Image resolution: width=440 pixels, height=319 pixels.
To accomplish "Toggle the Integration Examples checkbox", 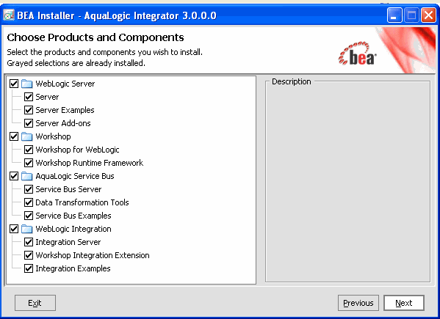I will click(x=29, y=268).
